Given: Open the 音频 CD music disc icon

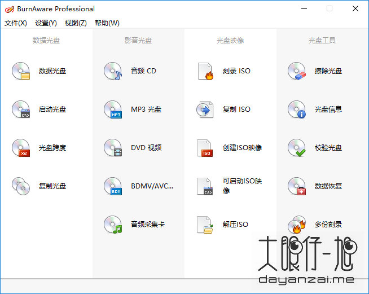Looking at the screenshot, I should [x=113, y=71].
